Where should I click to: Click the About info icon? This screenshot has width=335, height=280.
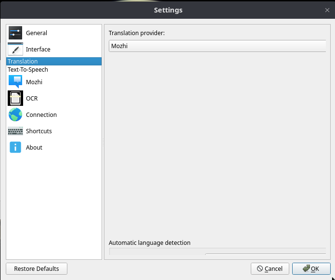coord(15,148)
